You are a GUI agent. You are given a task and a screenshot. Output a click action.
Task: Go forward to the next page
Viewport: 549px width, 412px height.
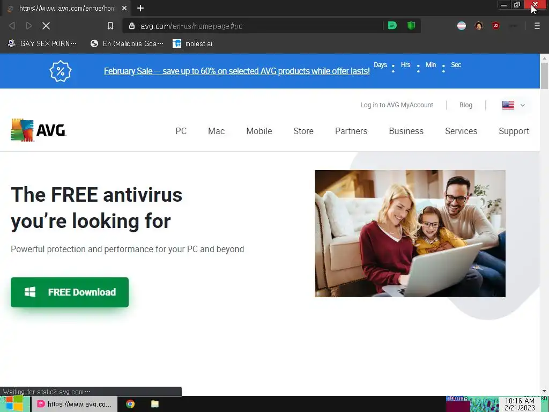pyautogui.click(x=29, y=26)
